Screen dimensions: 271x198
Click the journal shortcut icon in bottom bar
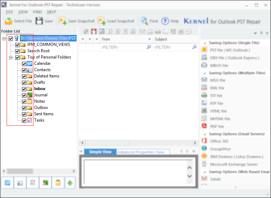click(45, 183)
